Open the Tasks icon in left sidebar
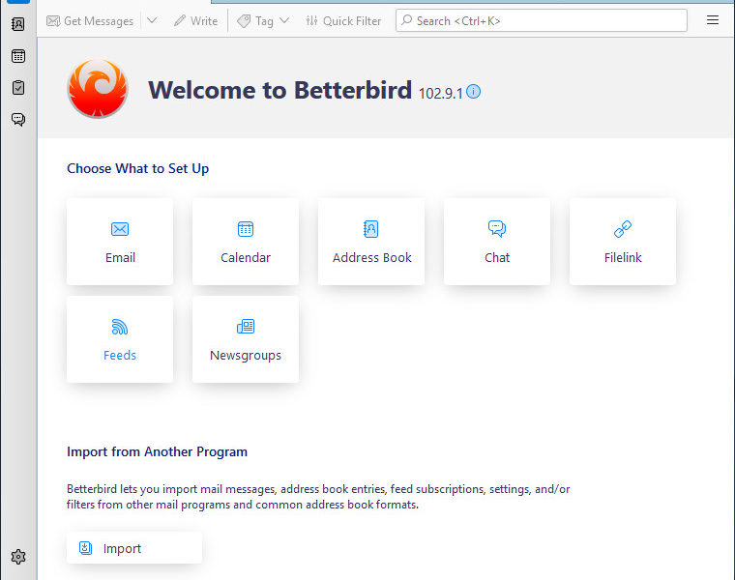The width and height of the screenshot is (735, 580). pos(18,88)
